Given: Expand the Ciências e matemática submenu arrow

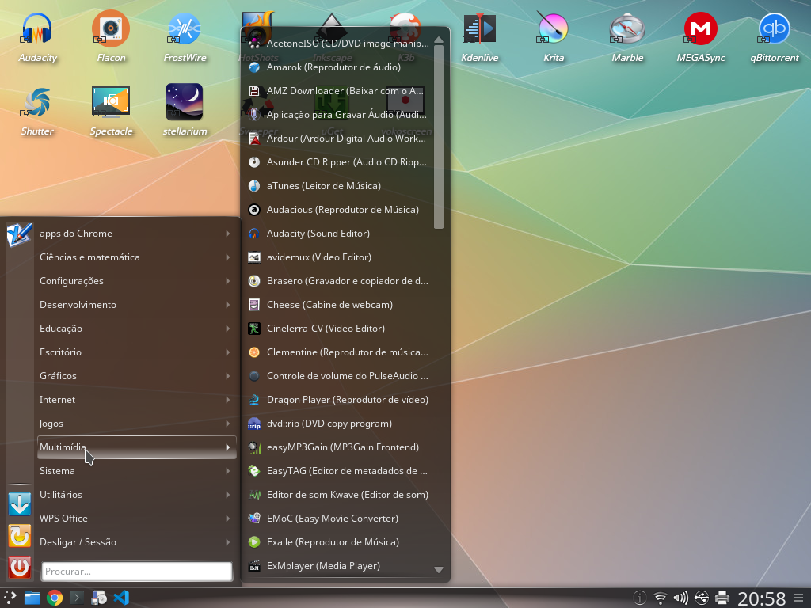Looking at the screenshot, I should (x=227, y=257).
